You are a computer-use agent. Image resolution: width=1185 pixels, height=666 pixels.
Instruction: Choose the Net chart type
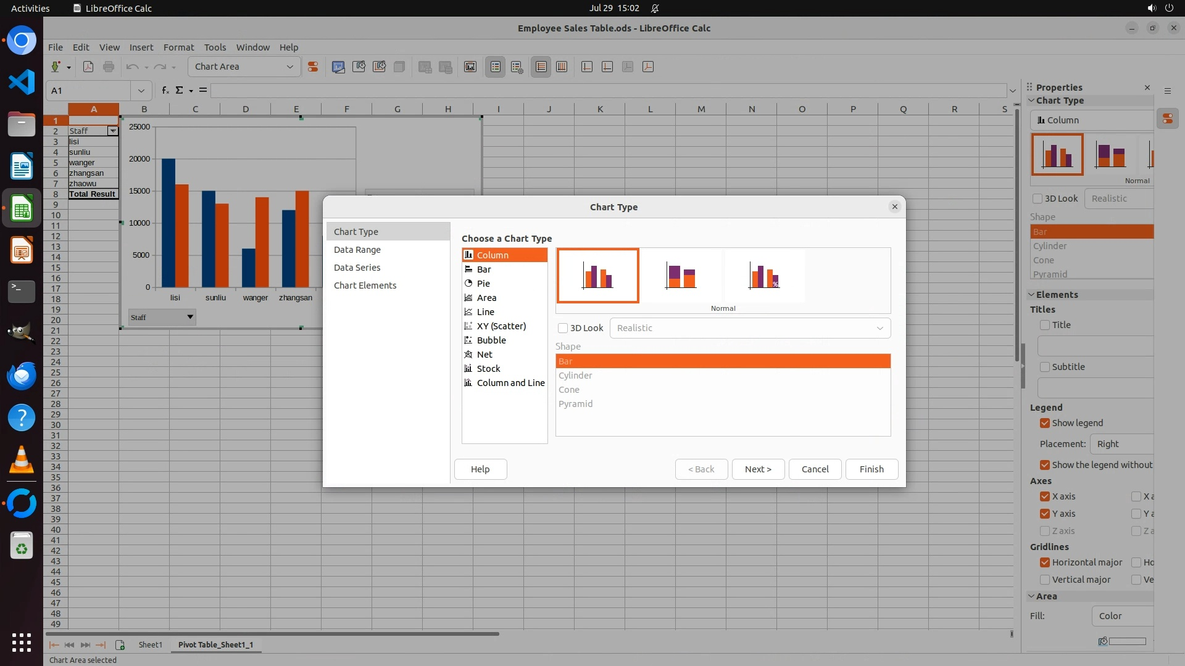click(484, 355)
